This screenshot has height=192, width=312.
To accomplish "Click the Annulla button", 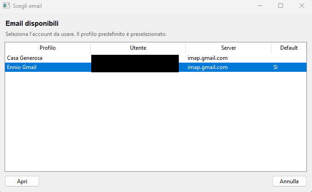I will click(x=289, y=181).
